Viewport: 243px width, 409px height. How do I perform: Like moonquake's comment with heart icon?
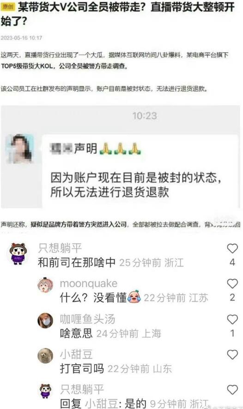[x=232, y=284]
